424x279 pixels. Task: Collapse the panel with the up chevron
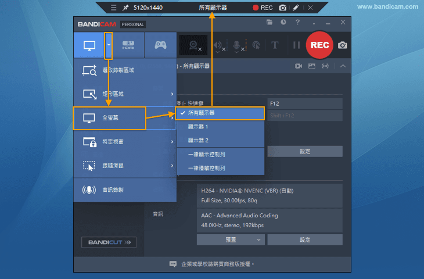(343, 66)
